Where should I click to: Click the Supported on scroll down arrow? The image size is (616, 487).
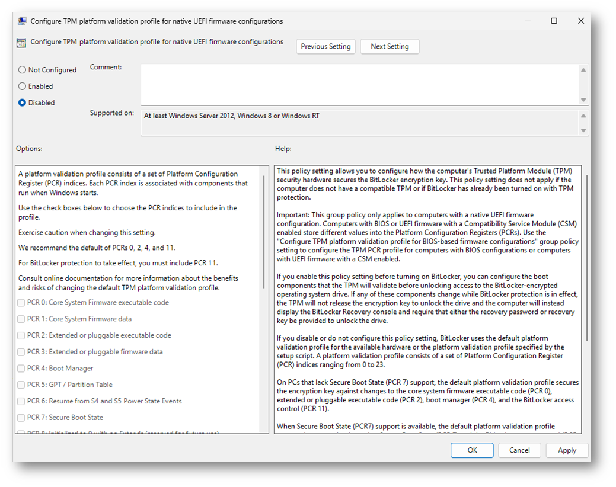[583, 130]
